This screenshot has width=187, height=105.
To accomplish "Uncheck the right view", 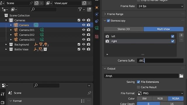I will coord(173,41).
